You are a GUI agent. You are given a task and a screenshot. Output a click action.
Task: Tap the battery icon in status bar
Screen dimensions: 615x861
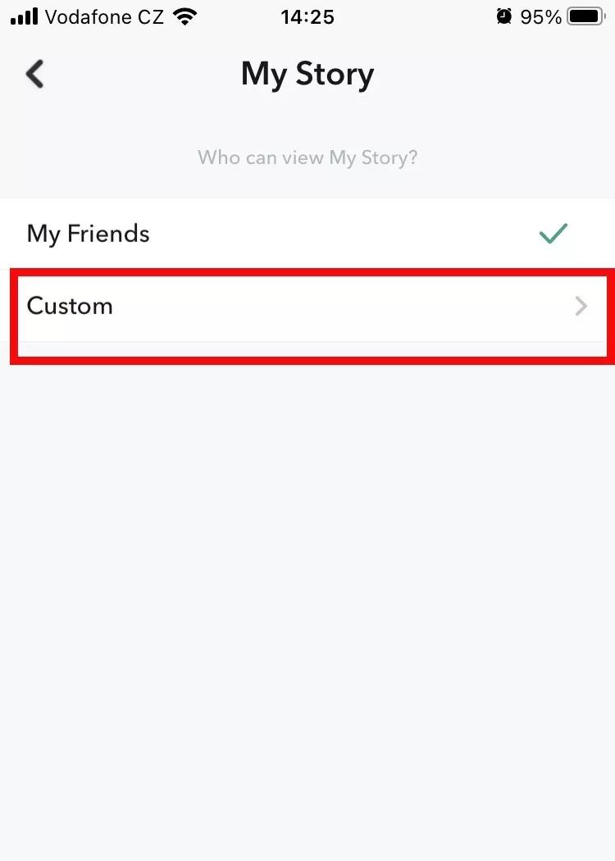click(x=586, y=16)
